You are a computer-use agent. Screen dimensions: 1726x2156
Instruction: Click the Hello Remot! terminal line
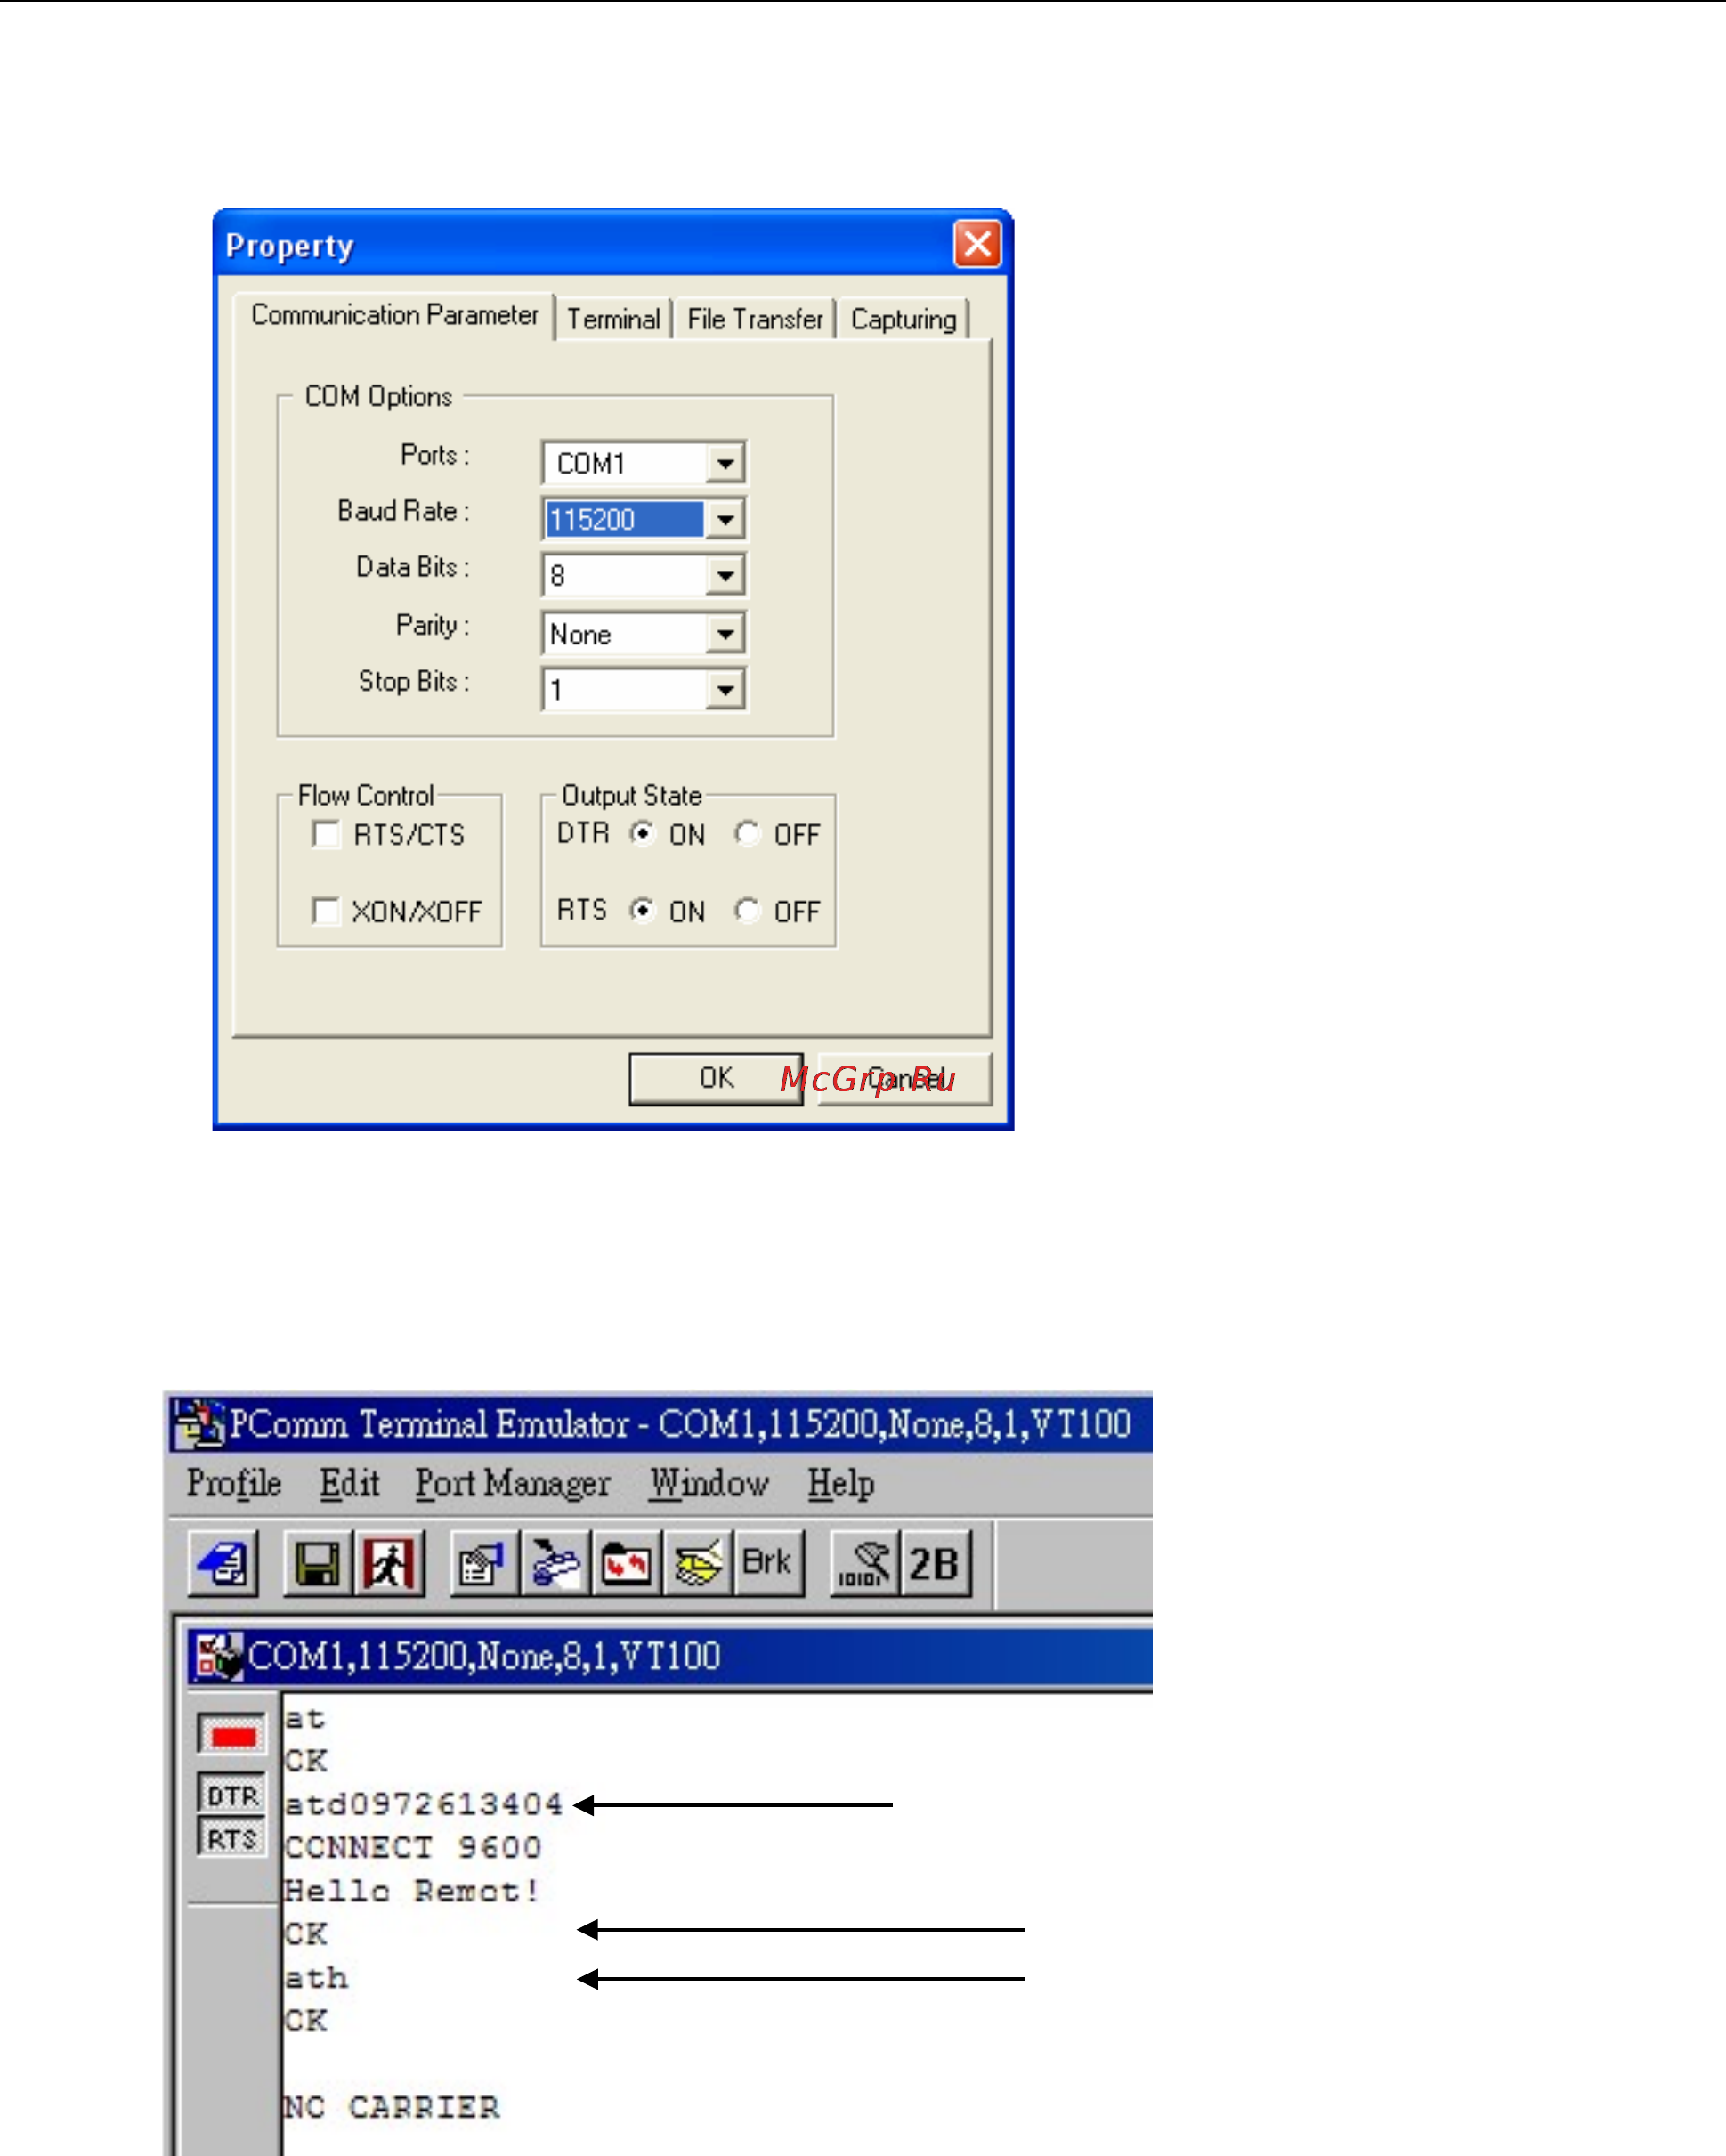(x=412, y=1891)
